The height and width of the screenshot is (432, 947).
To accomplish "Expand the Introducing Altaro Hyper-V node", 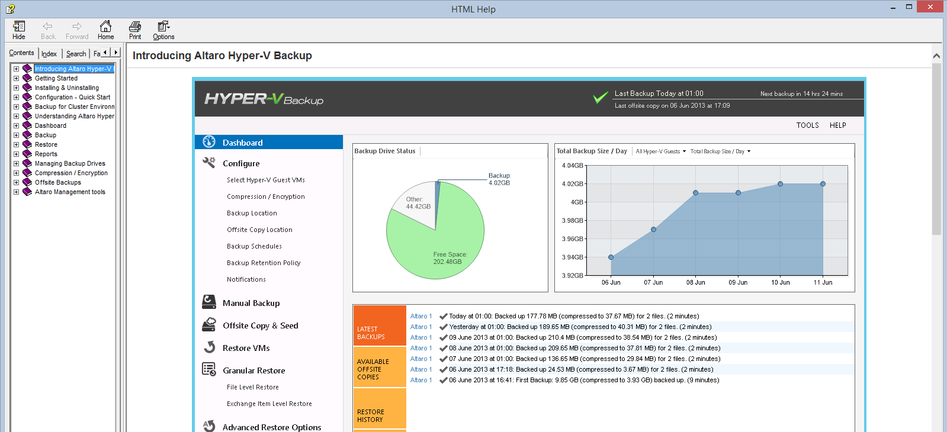I will (x=17, y=69).
